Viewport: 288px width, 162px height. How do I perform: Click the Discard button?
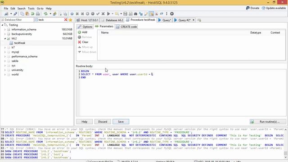pyautogui.click(x=103, y=121)
